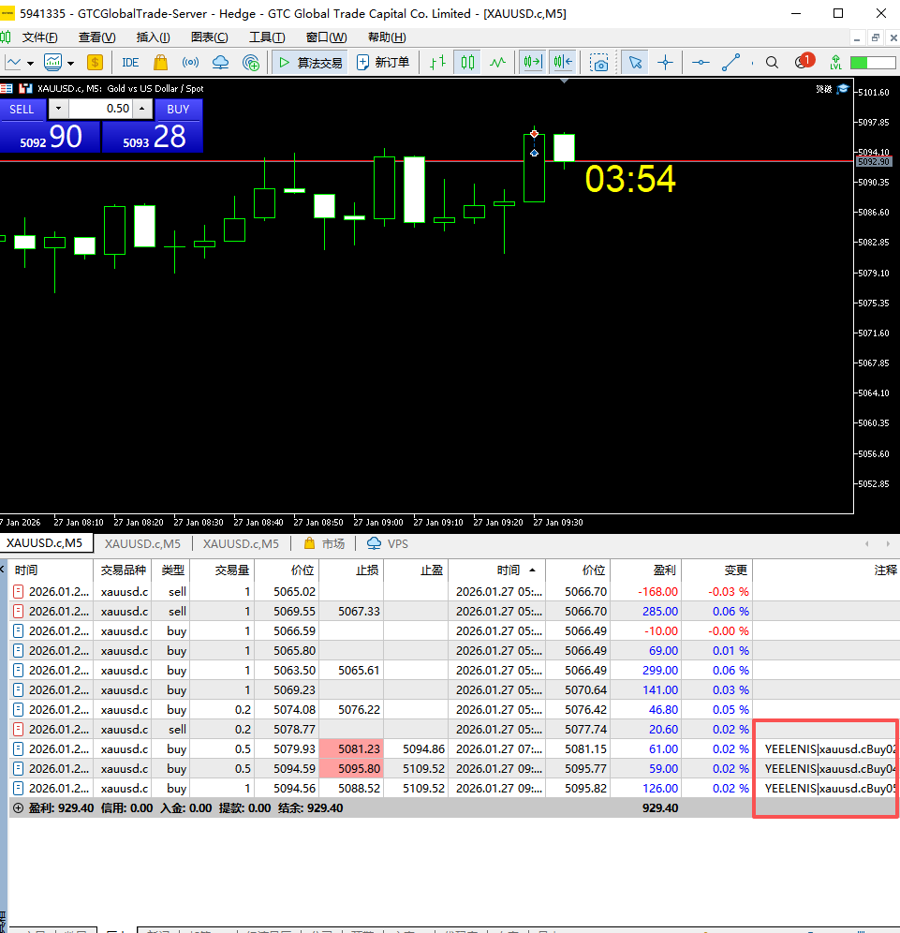Screen dimensions: 900x933
Task: Close the history panel with X
Action: pos(3,570)
